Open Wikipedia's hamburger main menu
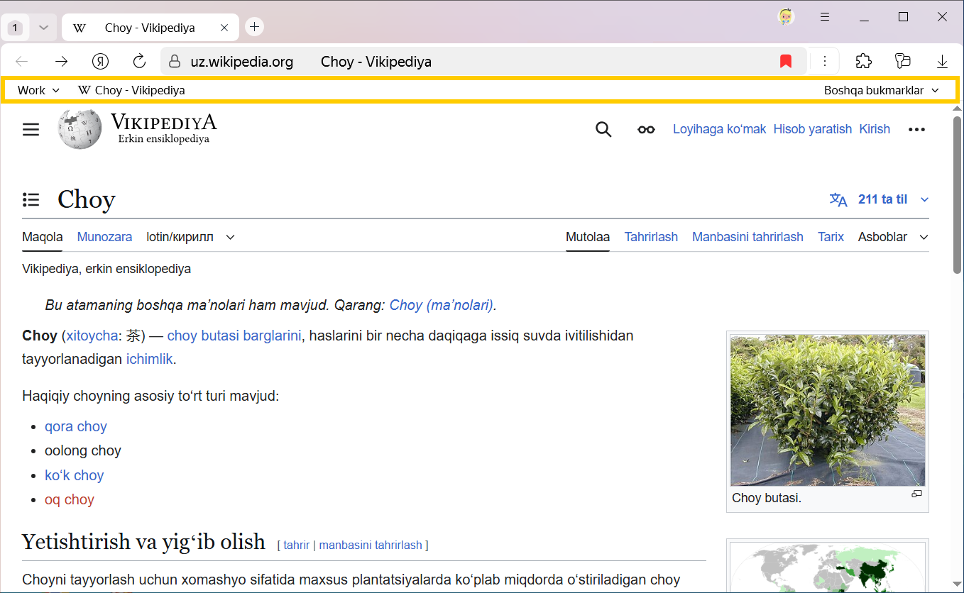Screen dimensions: 964x593 click(x=31, y=129)
